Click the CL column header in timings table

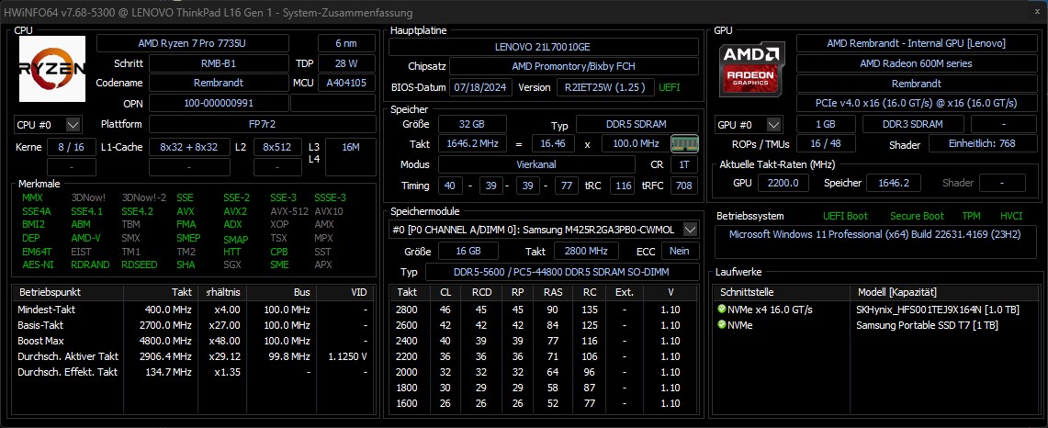tap(445, 292)
